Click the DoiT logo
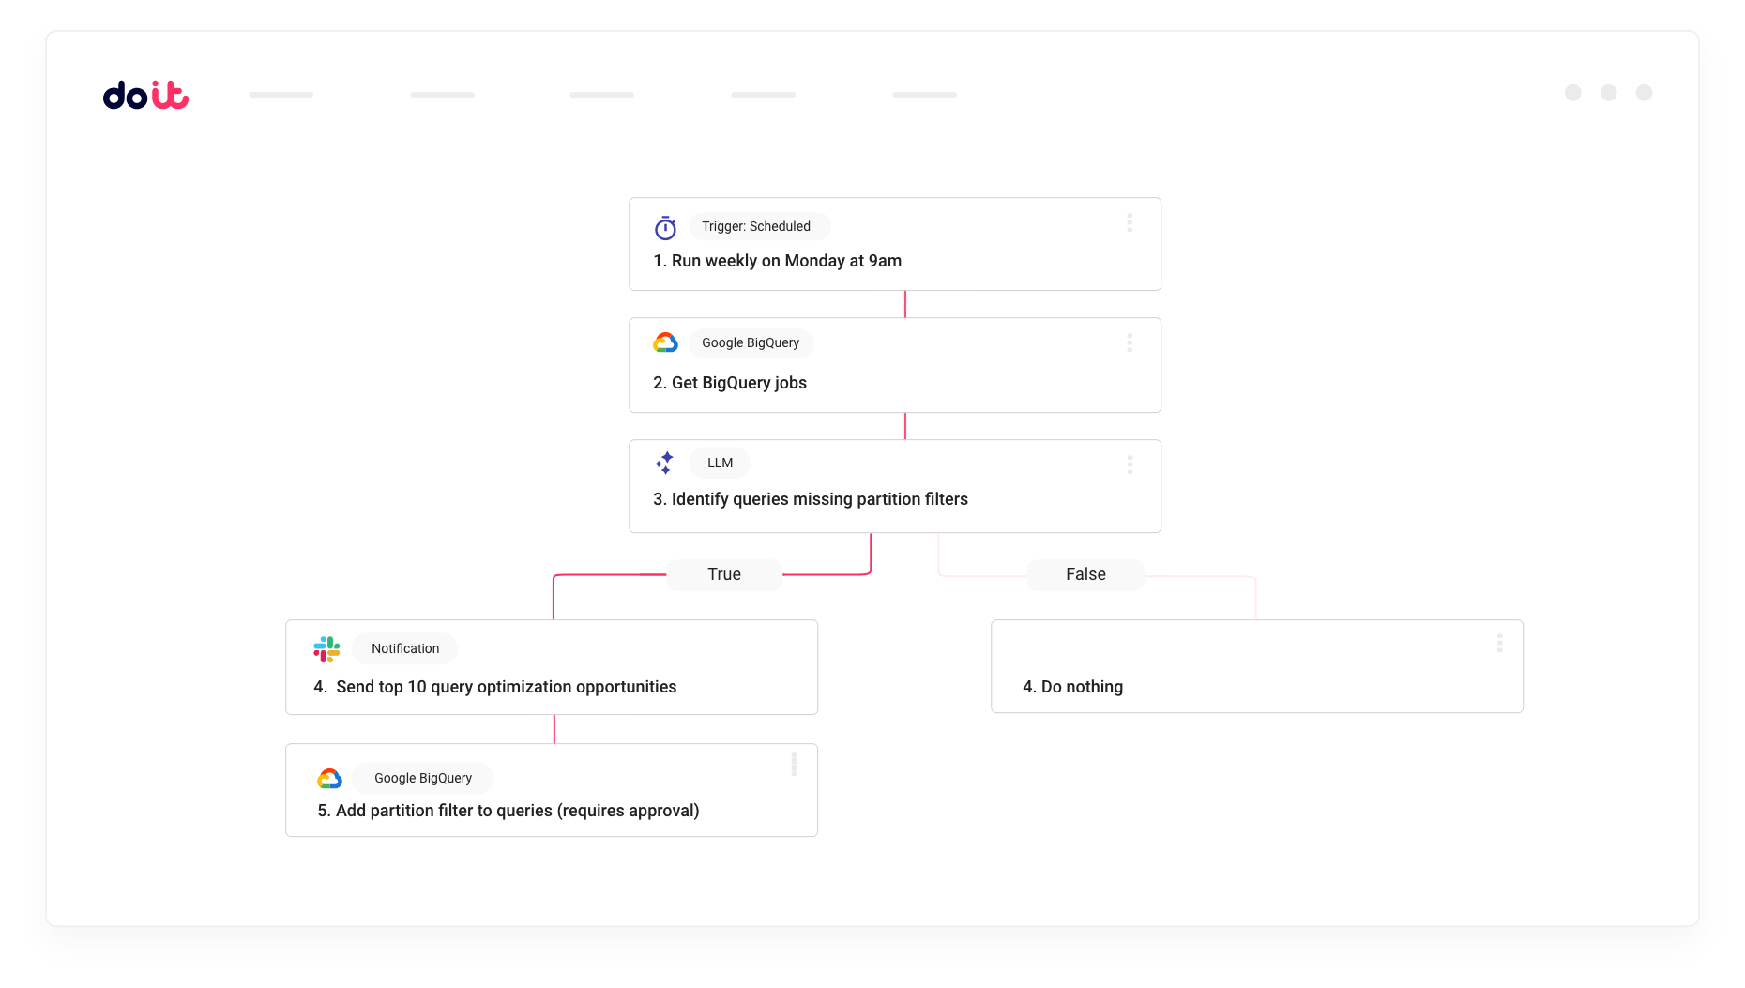The image size is (1745, 988). click(145, 95)
